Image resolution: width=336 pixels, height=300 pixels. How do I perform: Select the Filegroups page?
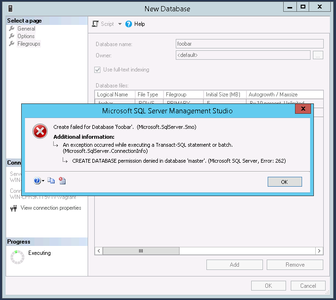pos(29,44)
